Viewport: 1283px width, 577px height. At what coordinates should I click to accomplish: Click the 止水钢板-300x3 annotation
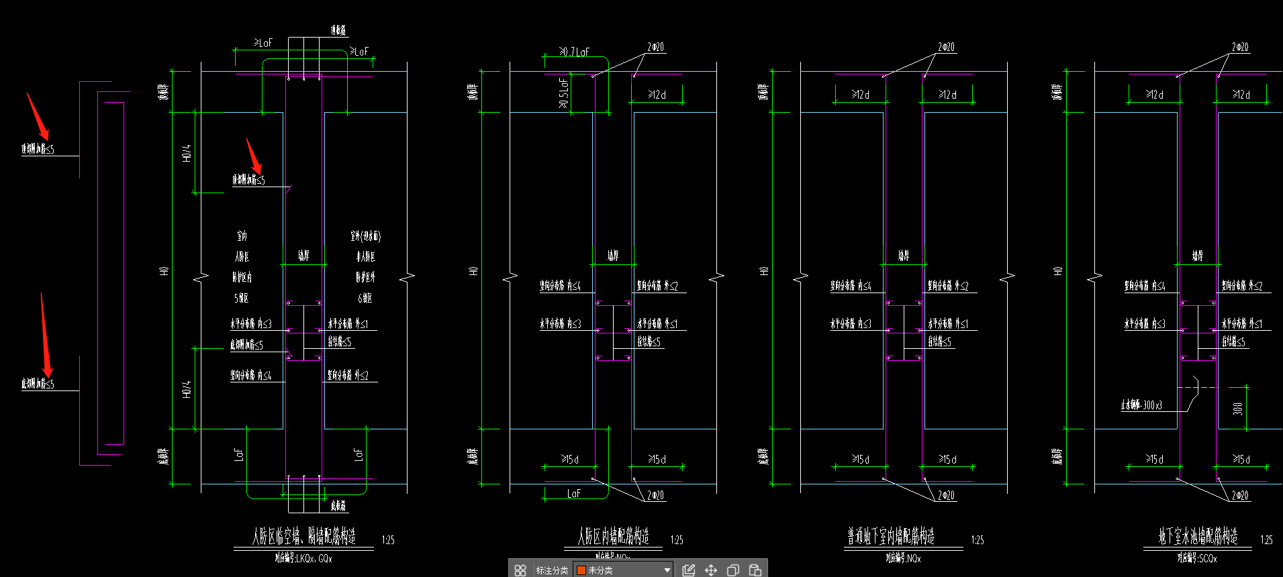[1141, 405]
